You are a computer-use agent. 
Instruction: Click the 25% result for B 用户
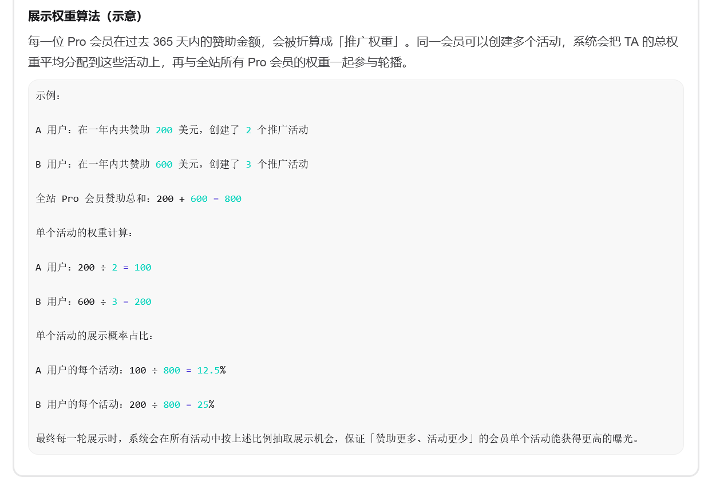click(x=205, y=404)
